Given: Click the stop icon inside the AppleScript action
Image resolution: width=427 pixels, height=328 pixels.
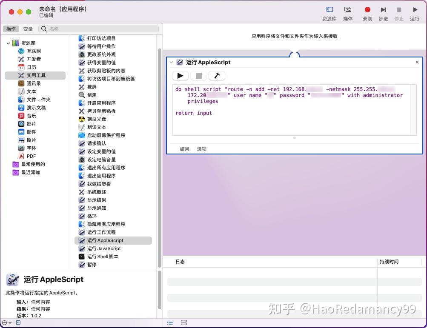Looking at the screenshot, I should [198, 75].
